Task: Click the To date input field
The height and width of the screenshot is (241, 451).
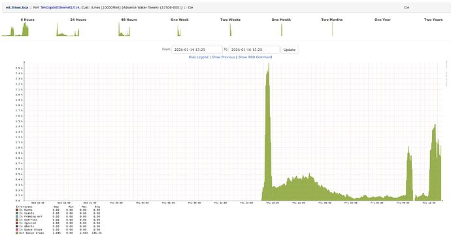Action: coord(254,50)
